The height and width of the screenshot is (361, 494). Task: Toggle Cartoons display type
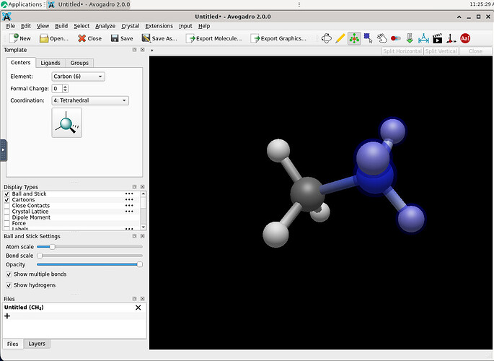[x=7, y=200]
